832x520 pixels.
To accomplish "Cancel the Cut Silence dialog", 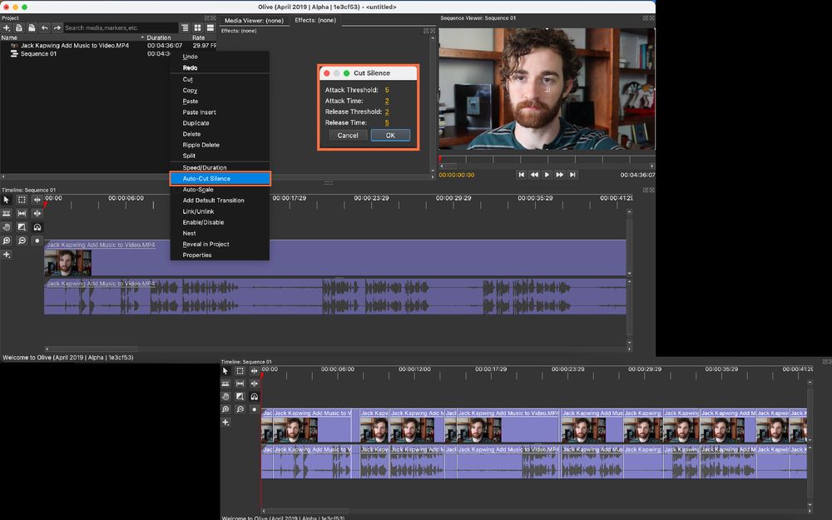I will (x=347, y=134).
